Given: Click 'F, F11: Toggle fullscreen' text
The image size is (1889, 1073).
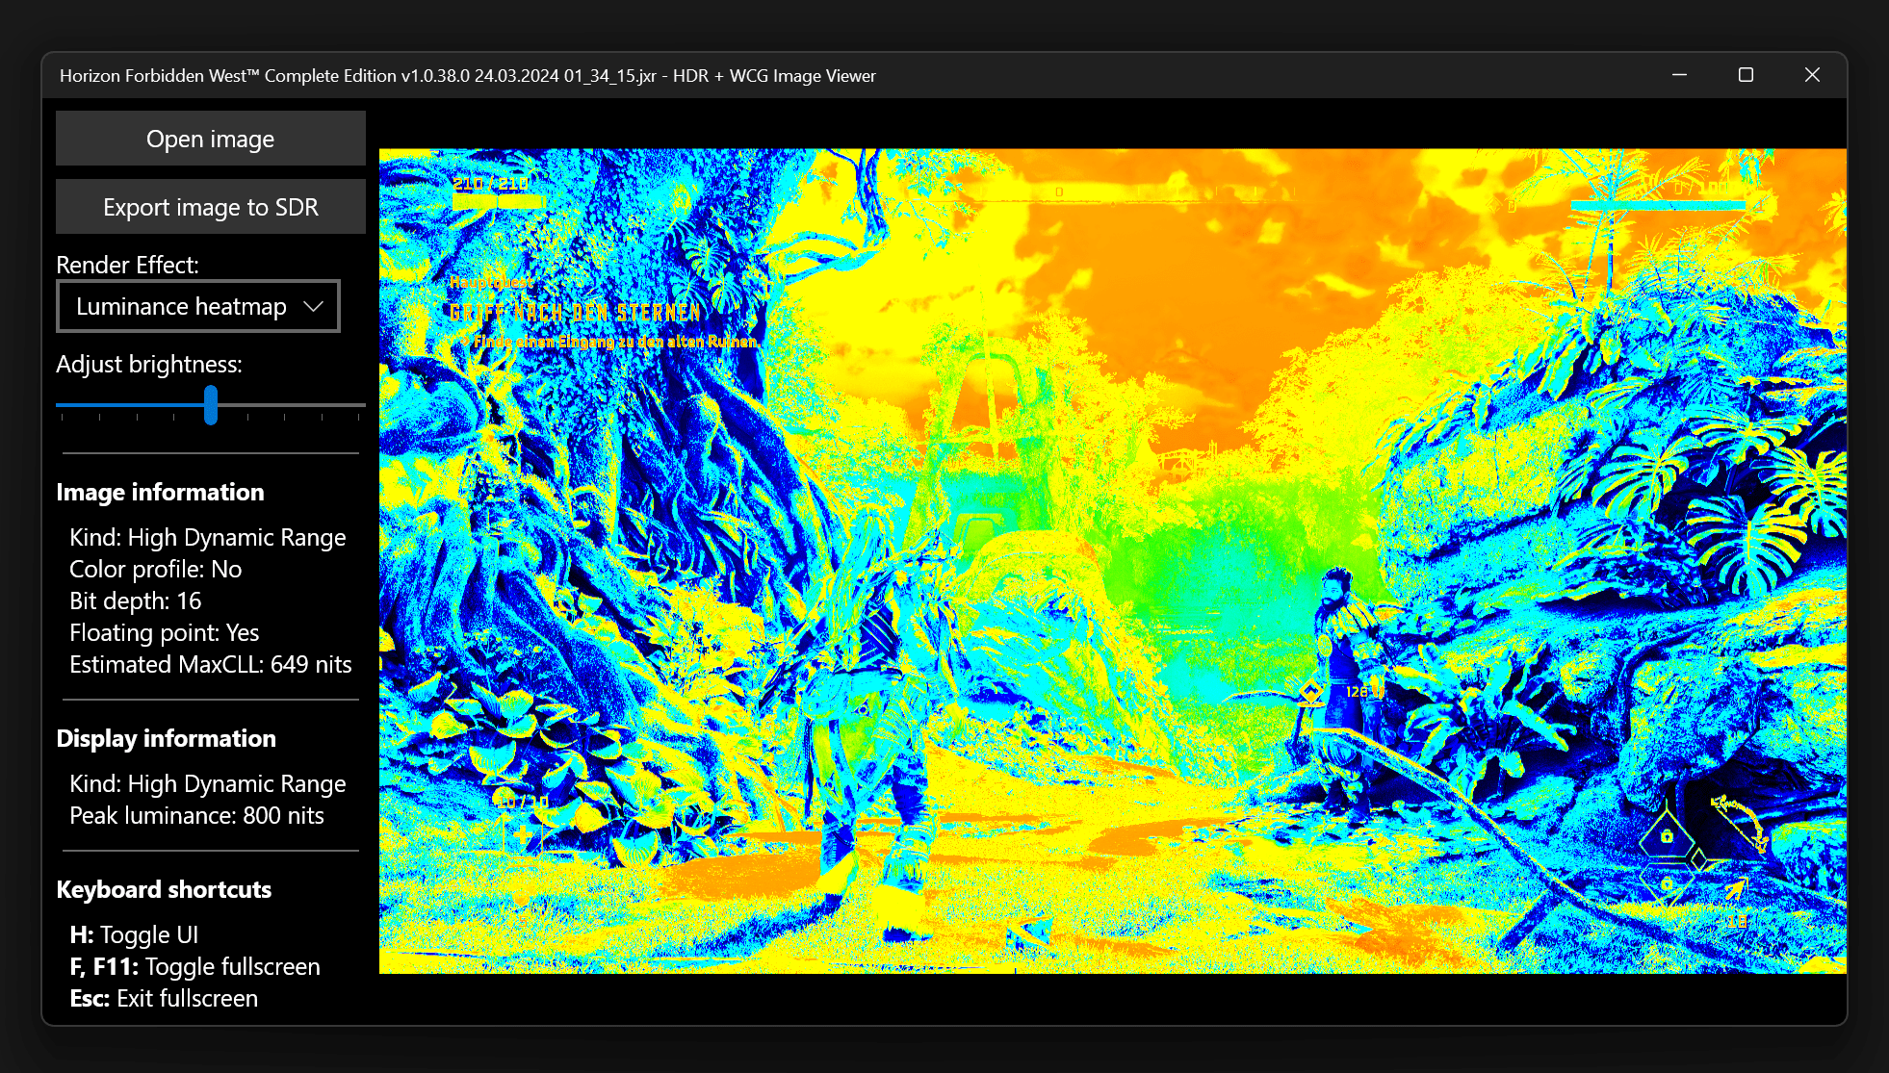Looking at the screenshot, I should click(x=195, y=966).
